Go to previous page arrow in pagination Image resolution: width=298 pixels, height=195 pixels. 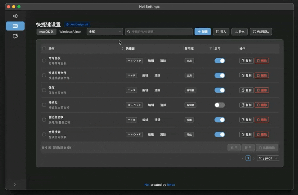(243, 158)
